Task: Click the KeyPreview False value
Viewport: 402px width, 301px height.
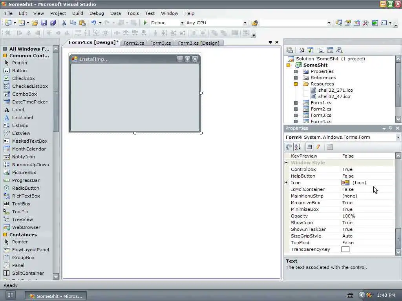Action: 348,156
